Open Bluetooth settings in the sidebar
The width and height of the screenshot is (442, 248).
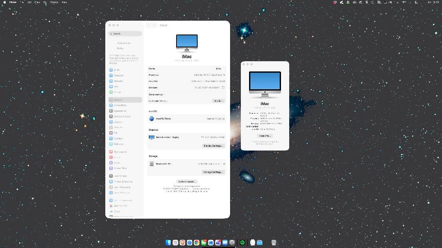pos(125,75)
